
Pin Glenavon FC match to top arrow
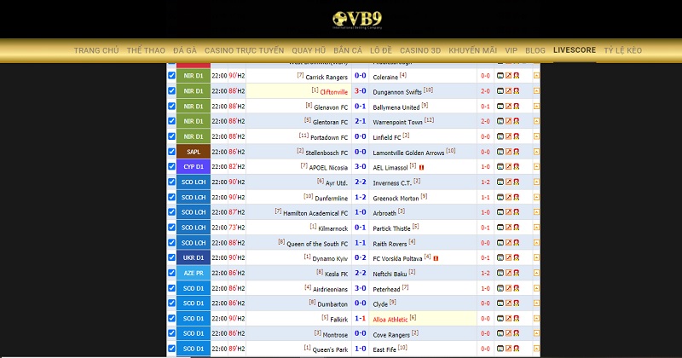[536, 107]
